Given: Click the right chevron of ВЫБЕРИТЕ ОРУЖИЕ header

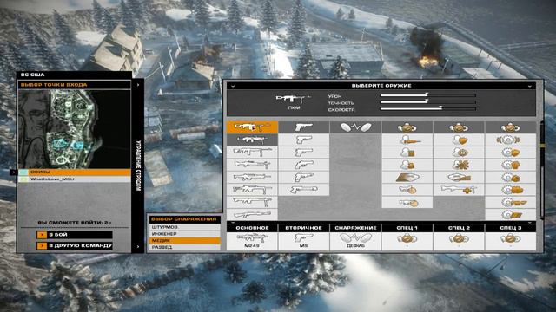Looking at the screenshot, I should [530, 86].
